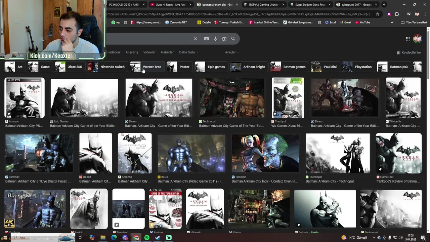Bookmark this page with the star icon

coord(378,14)
